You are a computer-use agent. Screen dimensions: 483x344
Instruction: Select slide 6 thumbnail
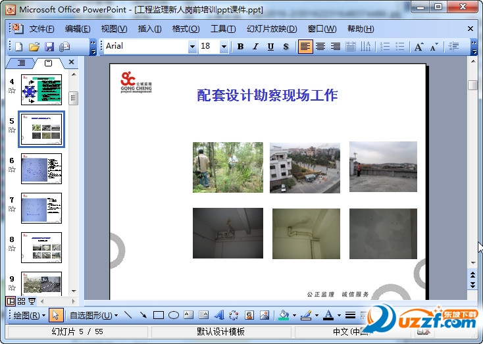[x=41, y=168]
